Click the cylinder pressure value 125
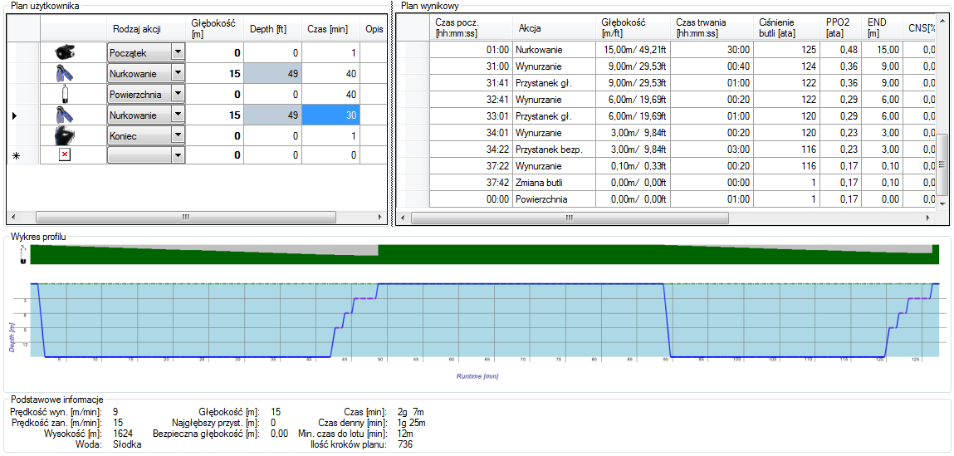 786,49
